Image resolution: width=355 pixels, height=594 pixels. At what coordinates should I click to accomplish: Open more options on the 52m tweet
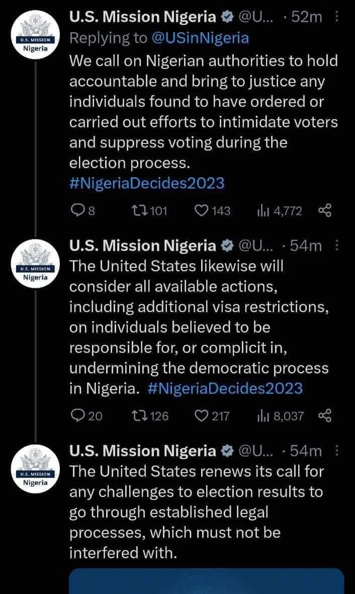tap(336, 17)
